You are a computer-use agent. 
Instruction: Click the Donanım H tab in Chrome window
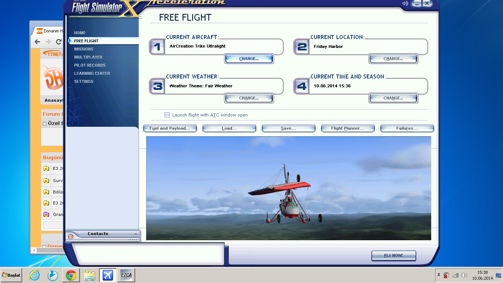50,31
